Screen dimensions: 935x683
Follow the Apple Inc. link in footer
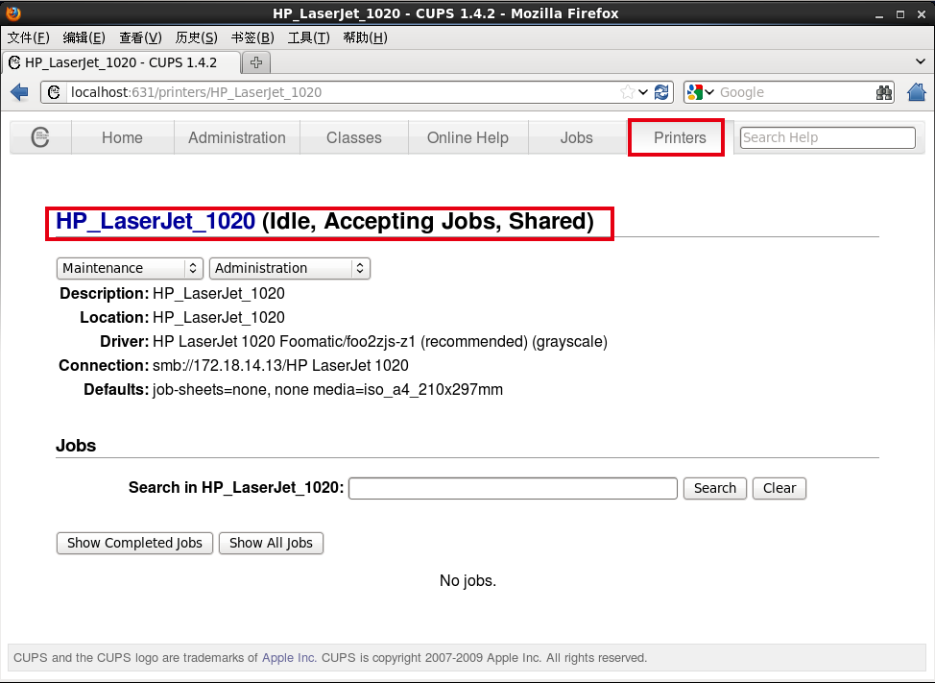point(289,657)
